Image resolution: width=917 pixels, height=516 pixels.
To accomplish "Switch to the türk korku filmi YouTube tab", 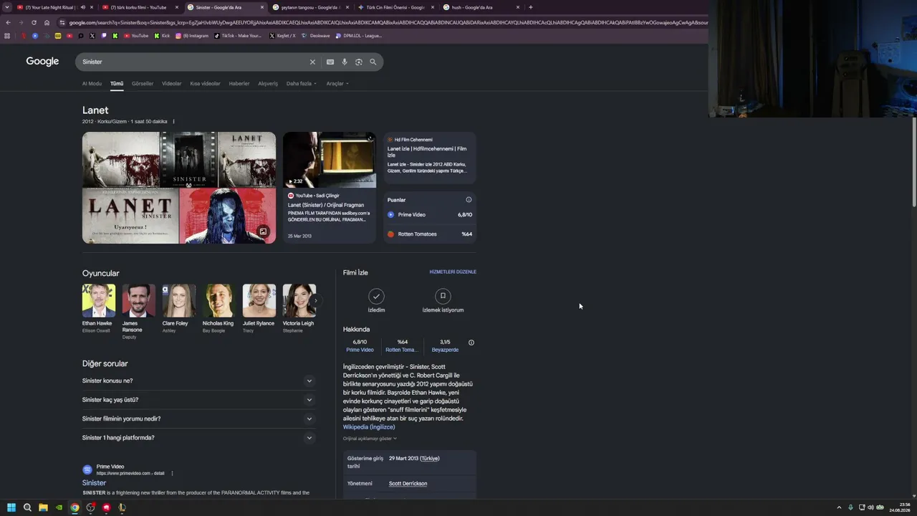I will coord(140,7).
